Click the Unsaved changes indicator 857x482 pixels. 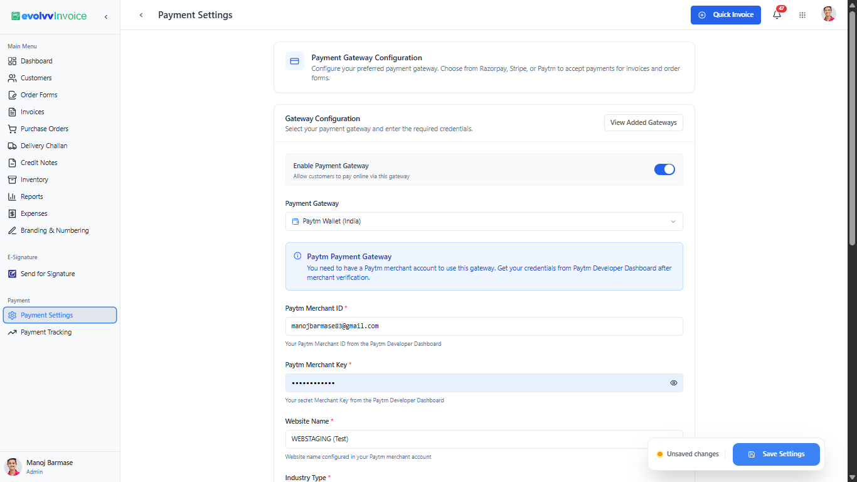point(688,454)
